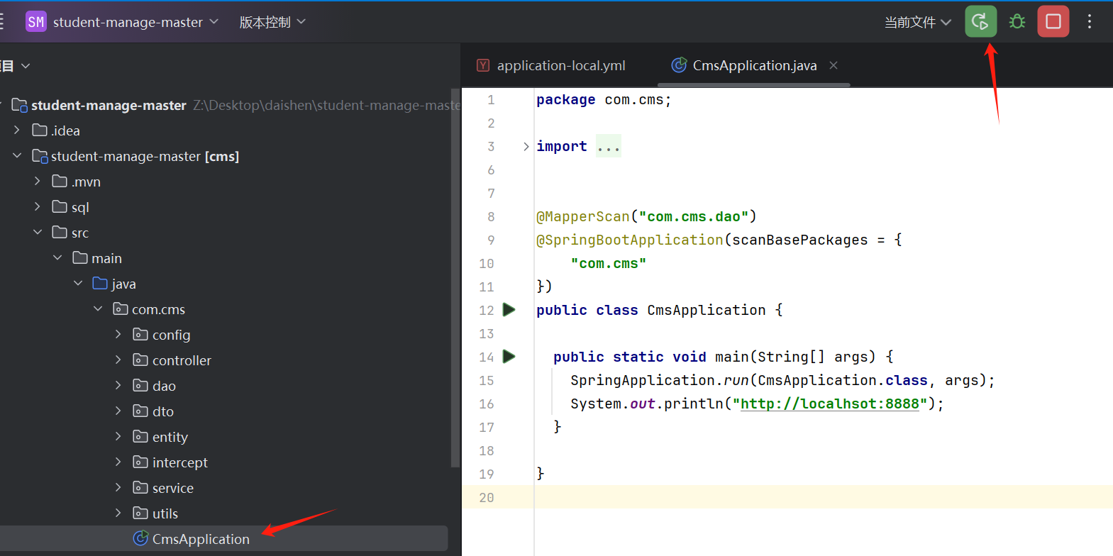Image resolution: width=1113 pixels, height=556 pixels.
Task: Click the Debug bug icon
Action: (1017, 21)
